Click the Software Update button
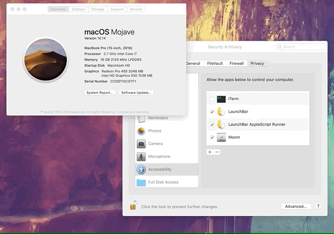 tap(136, 93)
